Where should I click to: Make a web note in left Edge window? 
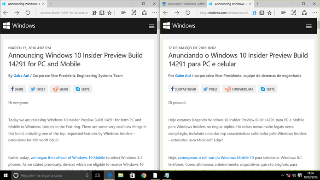click(134, 12)
